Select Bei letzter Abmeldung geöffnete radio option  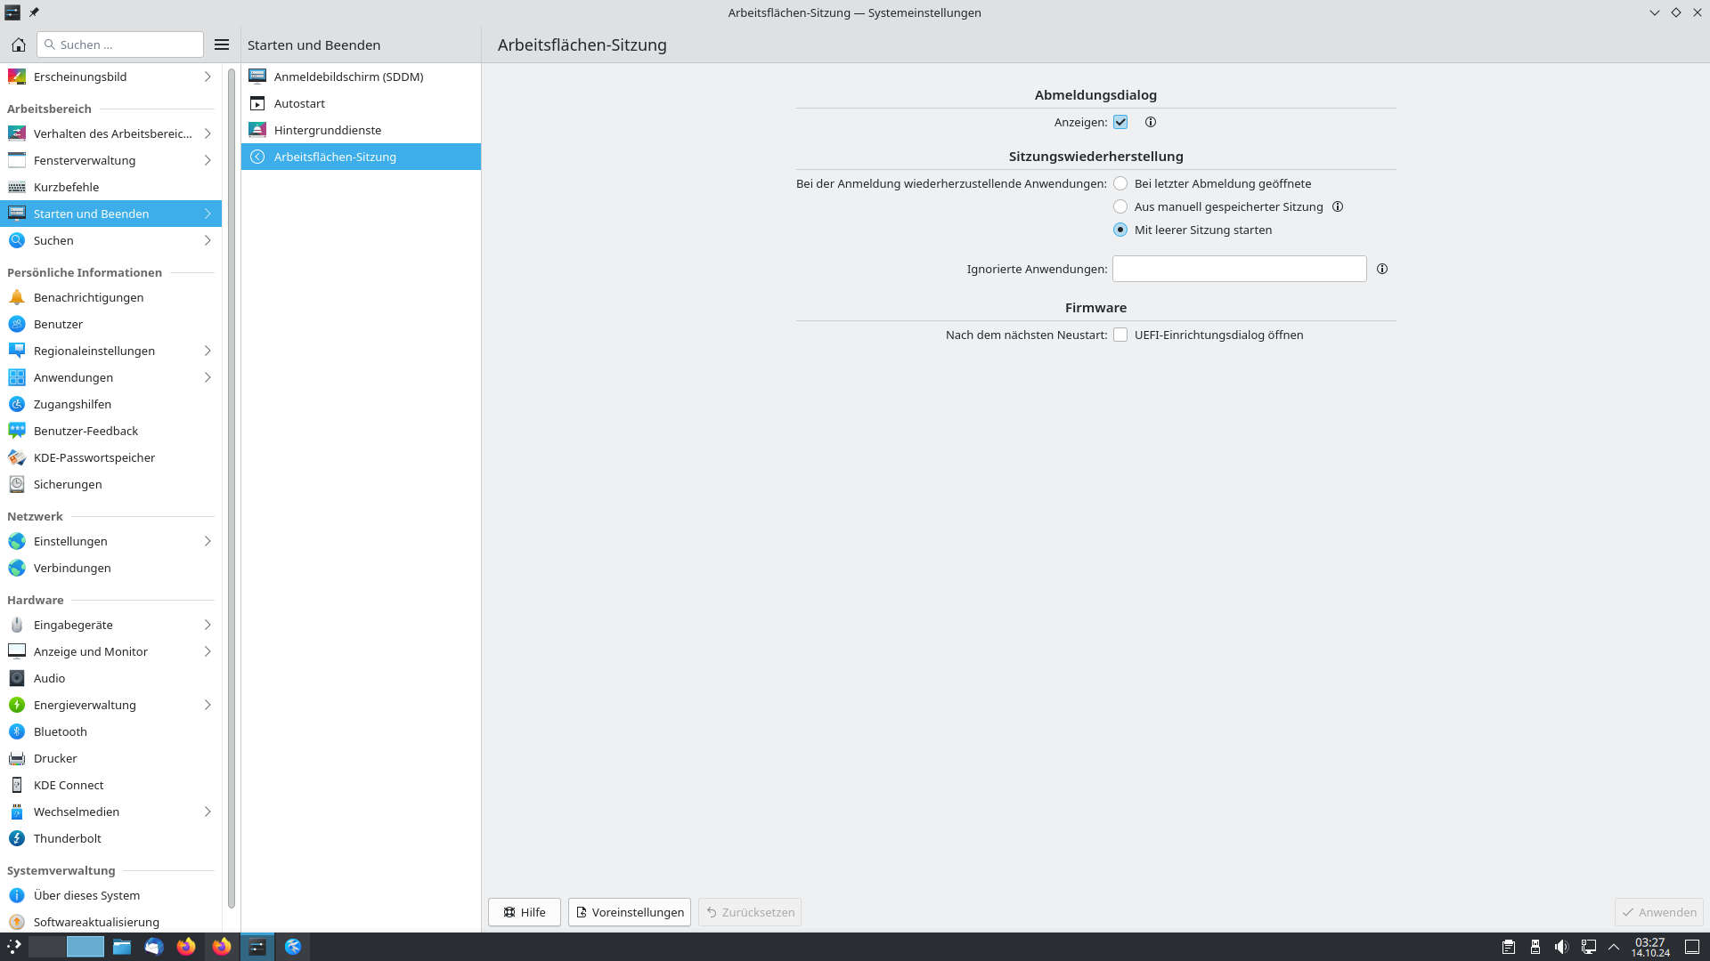pyautogui.click(x=1120, y=183)
